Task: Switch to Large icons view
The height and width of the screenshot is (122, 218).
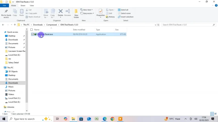Action: click(216, 114)
